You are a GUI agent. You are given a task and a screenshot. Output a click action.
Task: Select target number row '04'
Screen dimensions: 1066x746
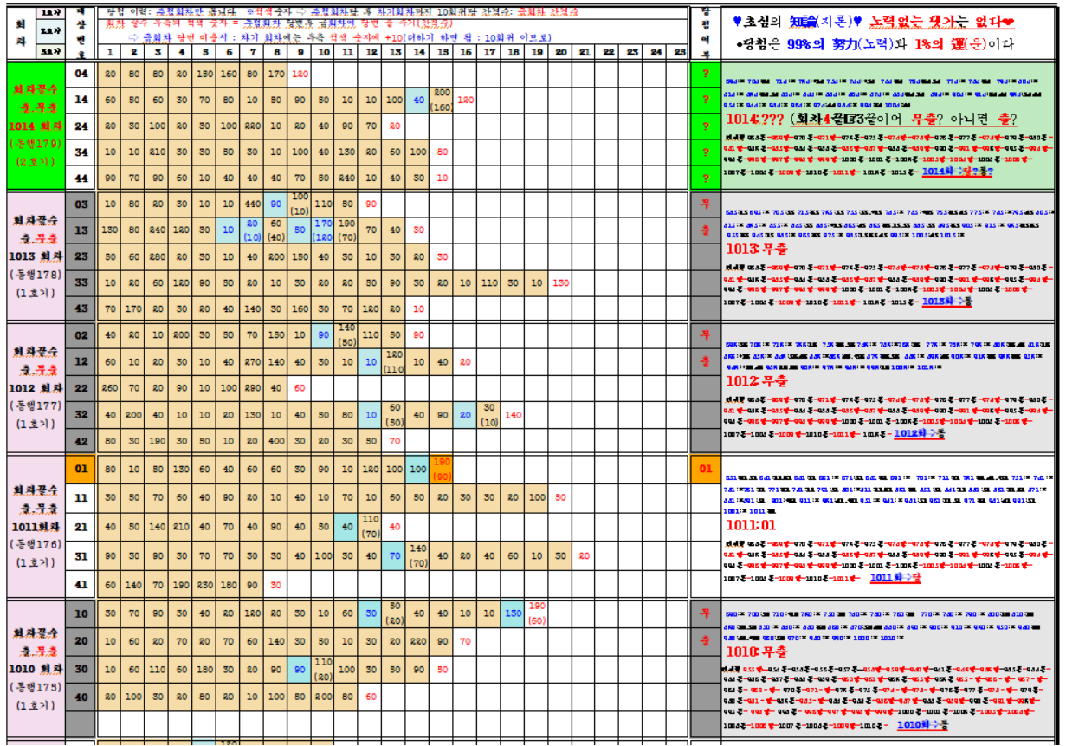point(81,74)
